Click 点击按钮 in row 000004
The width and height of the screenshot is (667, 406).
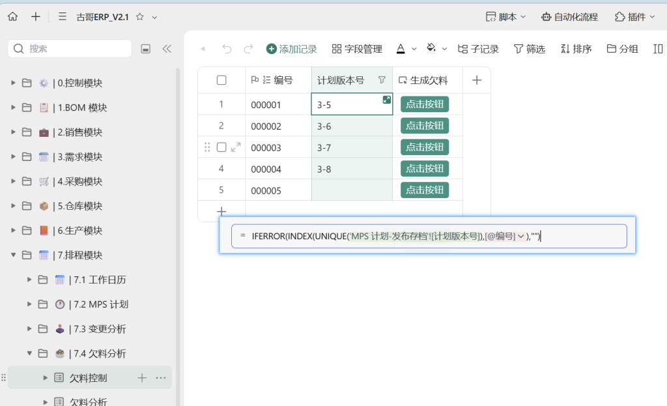point(425,169)
